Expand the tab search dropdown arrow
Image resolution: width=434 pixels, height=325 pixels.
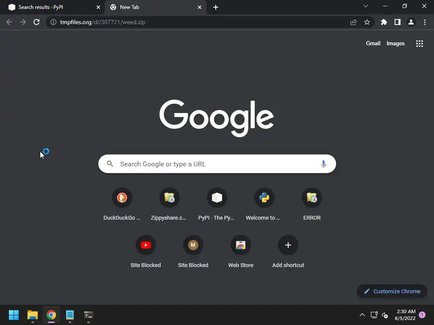[x=366, y=6]
